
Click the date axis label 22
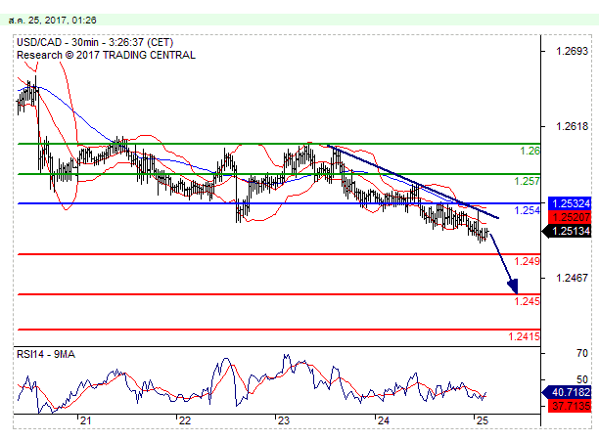(185, 420)
